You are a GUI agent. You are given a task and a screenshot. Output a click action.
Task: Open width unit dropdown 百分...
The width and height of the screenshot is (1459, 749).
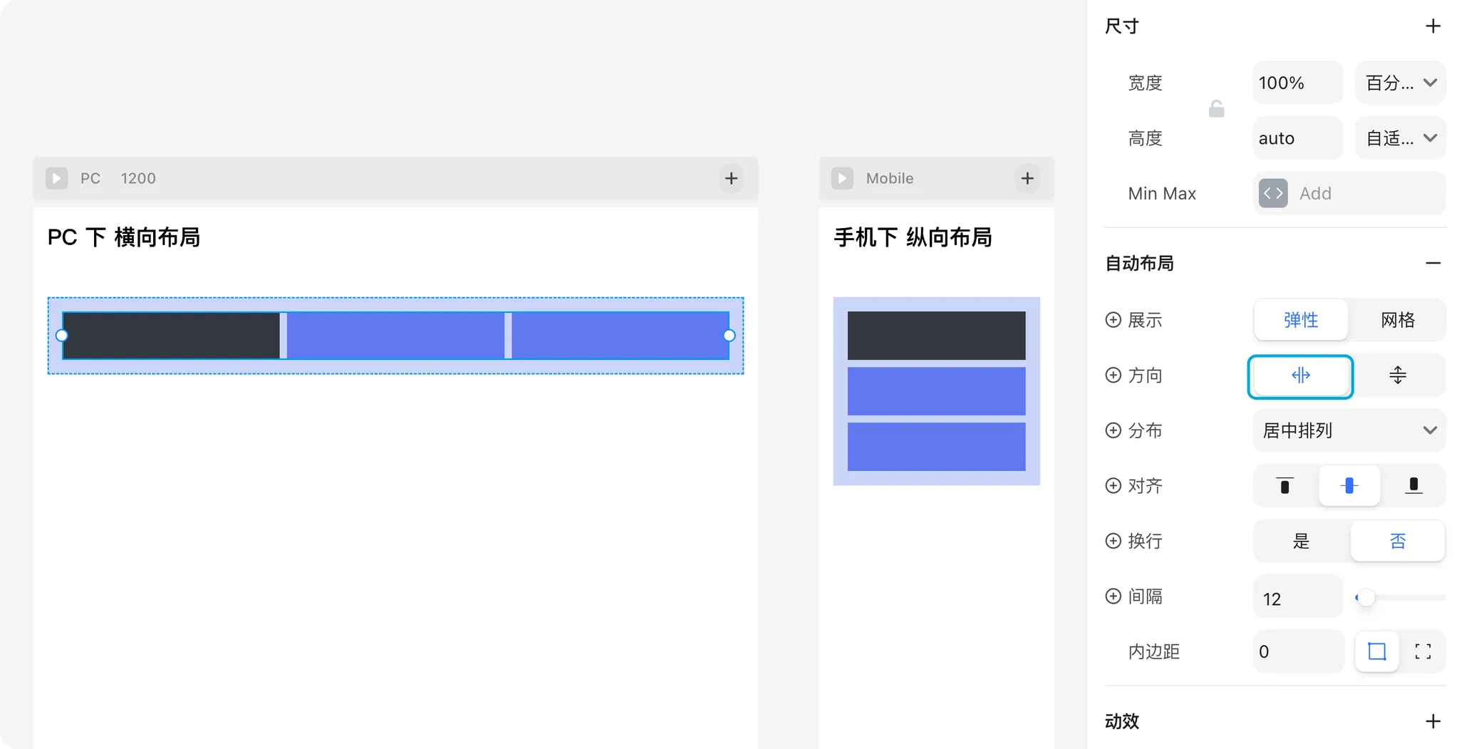point(1401,83)
